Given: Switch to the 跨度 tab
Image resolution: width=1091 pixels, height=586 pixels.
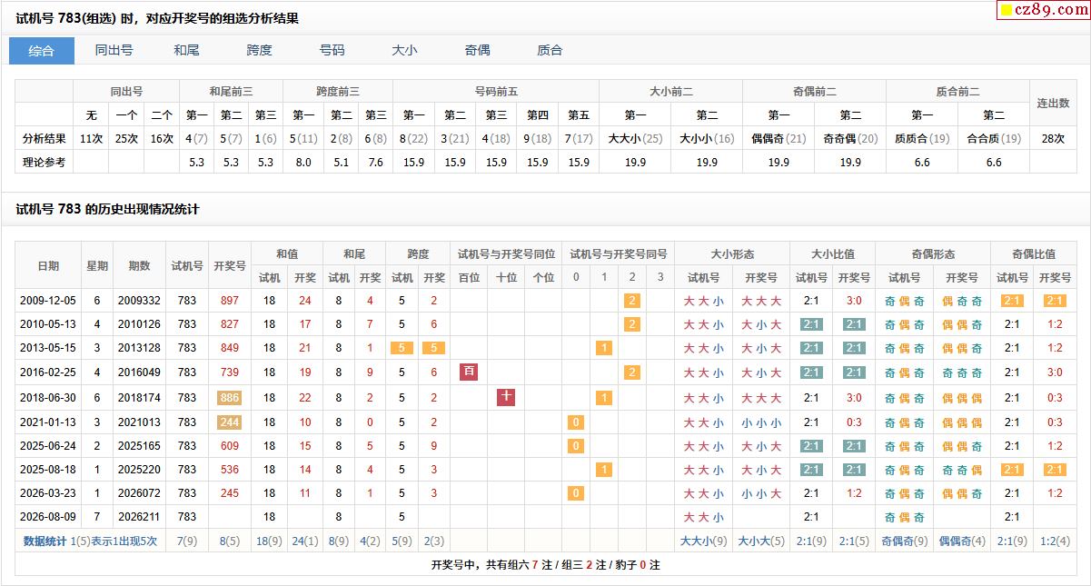Looking at the screenshot, I should tap(260, 51).
